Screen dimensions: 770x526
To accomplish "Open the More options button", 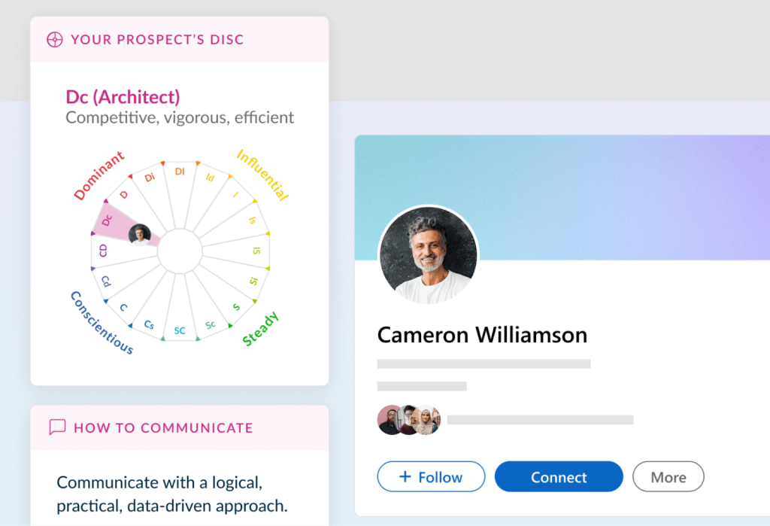I will (x=668, y=476).
